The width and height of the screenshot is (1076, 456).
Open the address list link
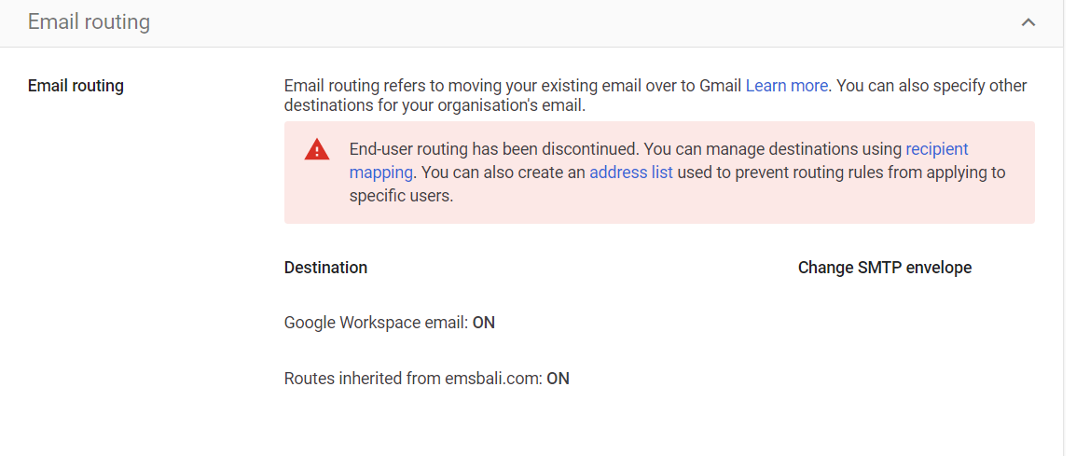(x=630, y=173)
